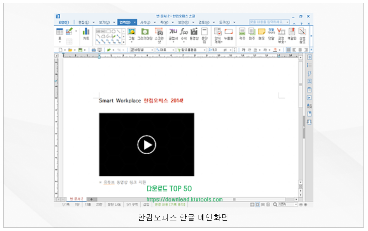Image resolution: width=368 pixels, height=231 pixels.
Task: Open print preview from the toolbar
Action: coord(100,50)
